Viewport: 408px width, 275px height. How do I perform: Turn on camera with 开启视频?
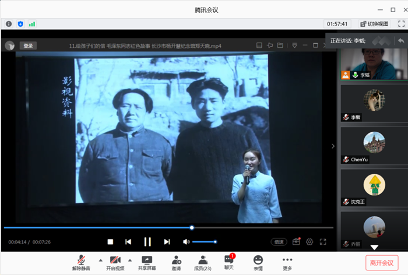pos(115,262)
